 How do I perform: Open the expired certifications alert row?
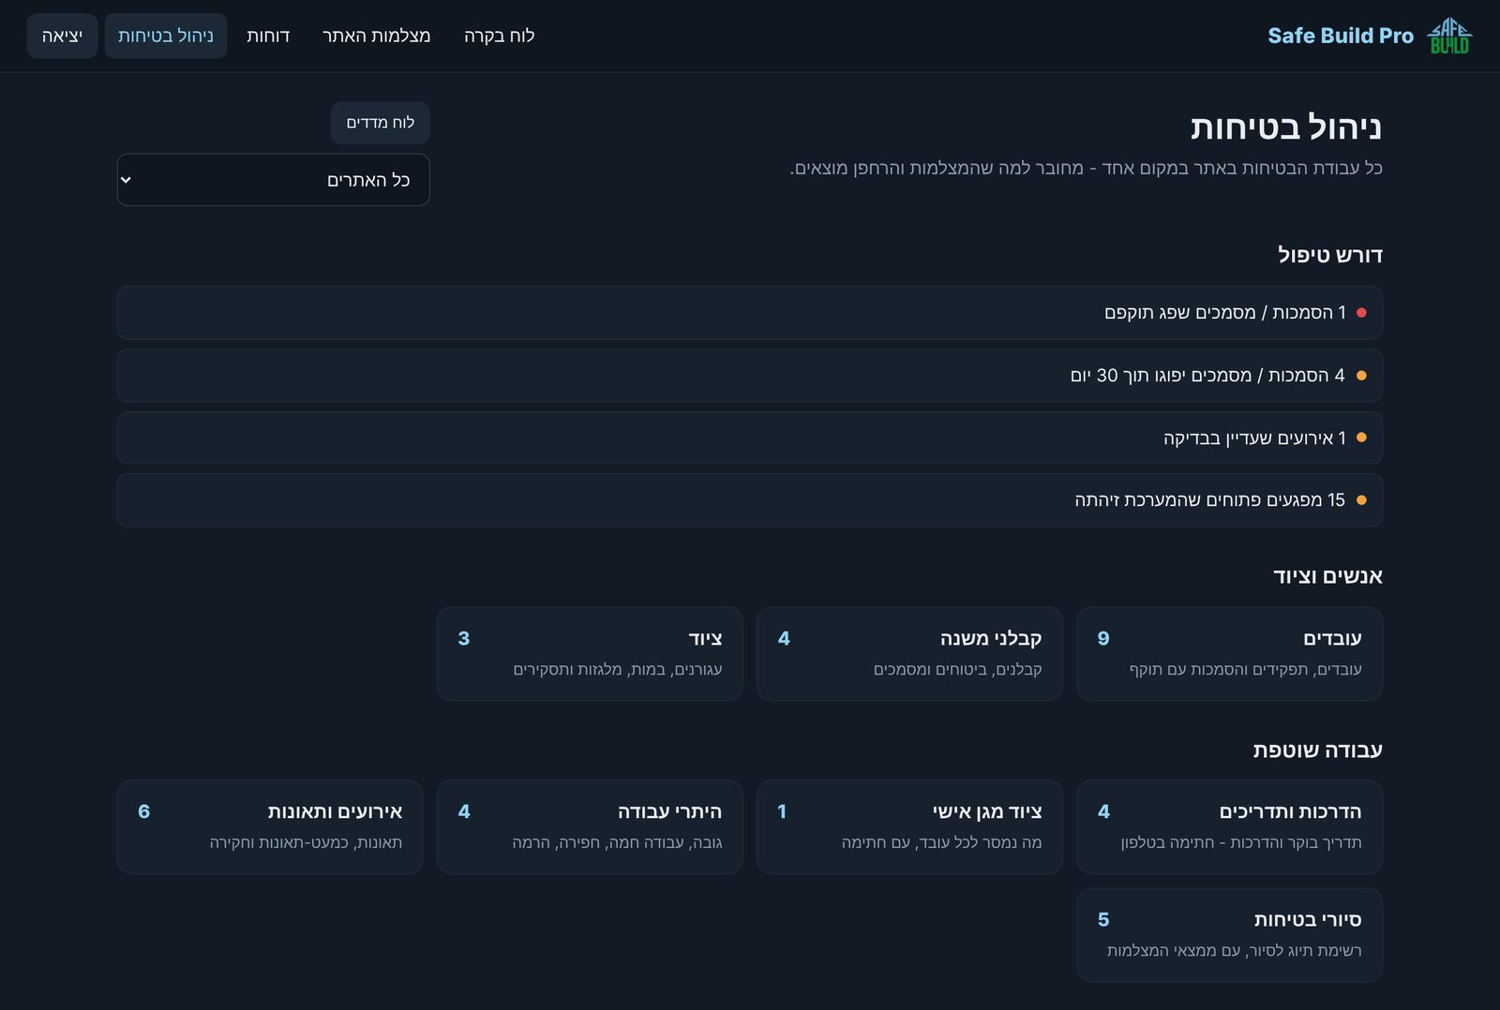[749, 312]
